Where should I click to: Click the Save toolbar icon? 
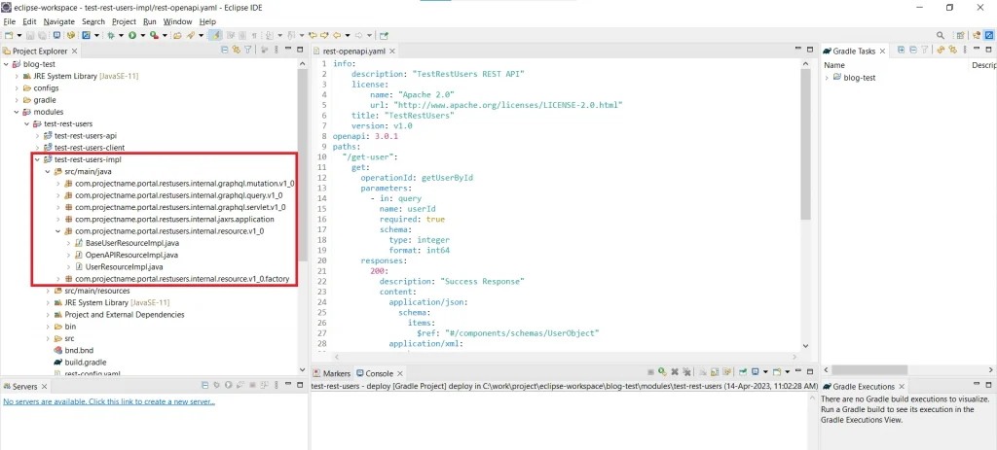click(30, 36)
